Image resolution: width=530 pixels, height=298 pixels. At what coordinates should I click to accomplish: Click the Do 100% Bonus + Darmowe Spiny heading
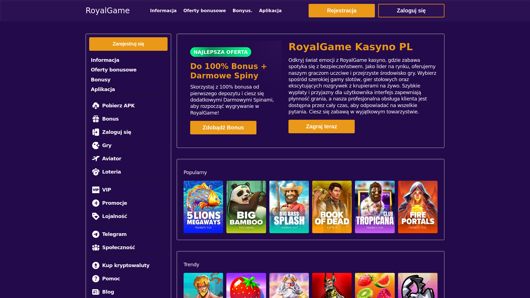point(229,71)
